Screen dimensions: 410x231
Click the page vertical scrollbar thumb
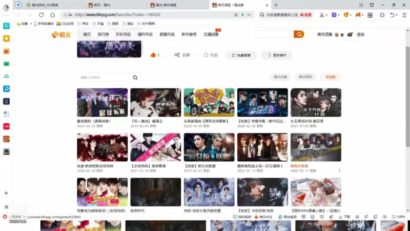(407, 97)
